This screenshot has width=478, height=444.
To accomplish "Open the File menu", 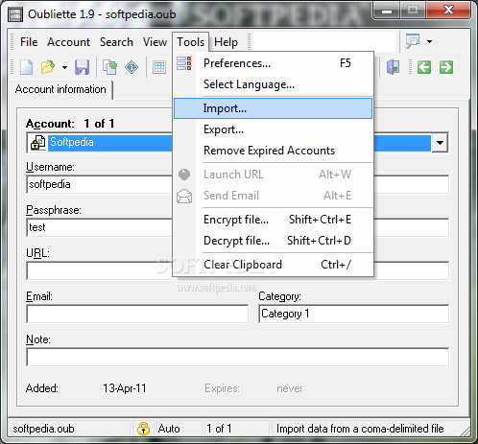I will [x=29, y=42].
